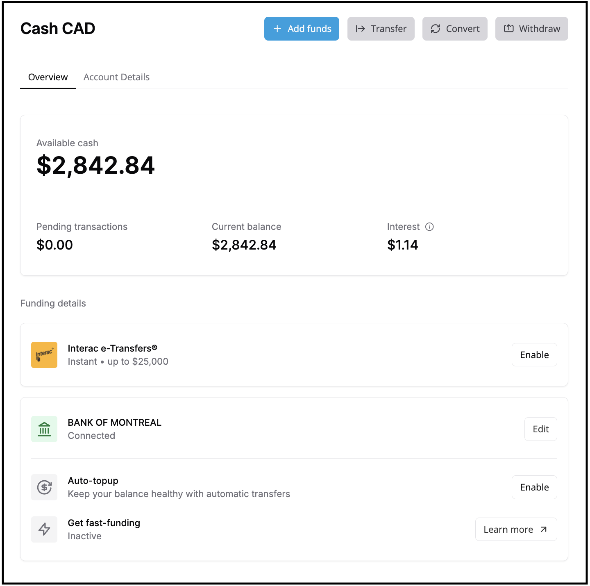This screenshot has height=586, width=590.
Task: Click the fast-funding lightning bolt icon
Action: click(x=44, y=529)
